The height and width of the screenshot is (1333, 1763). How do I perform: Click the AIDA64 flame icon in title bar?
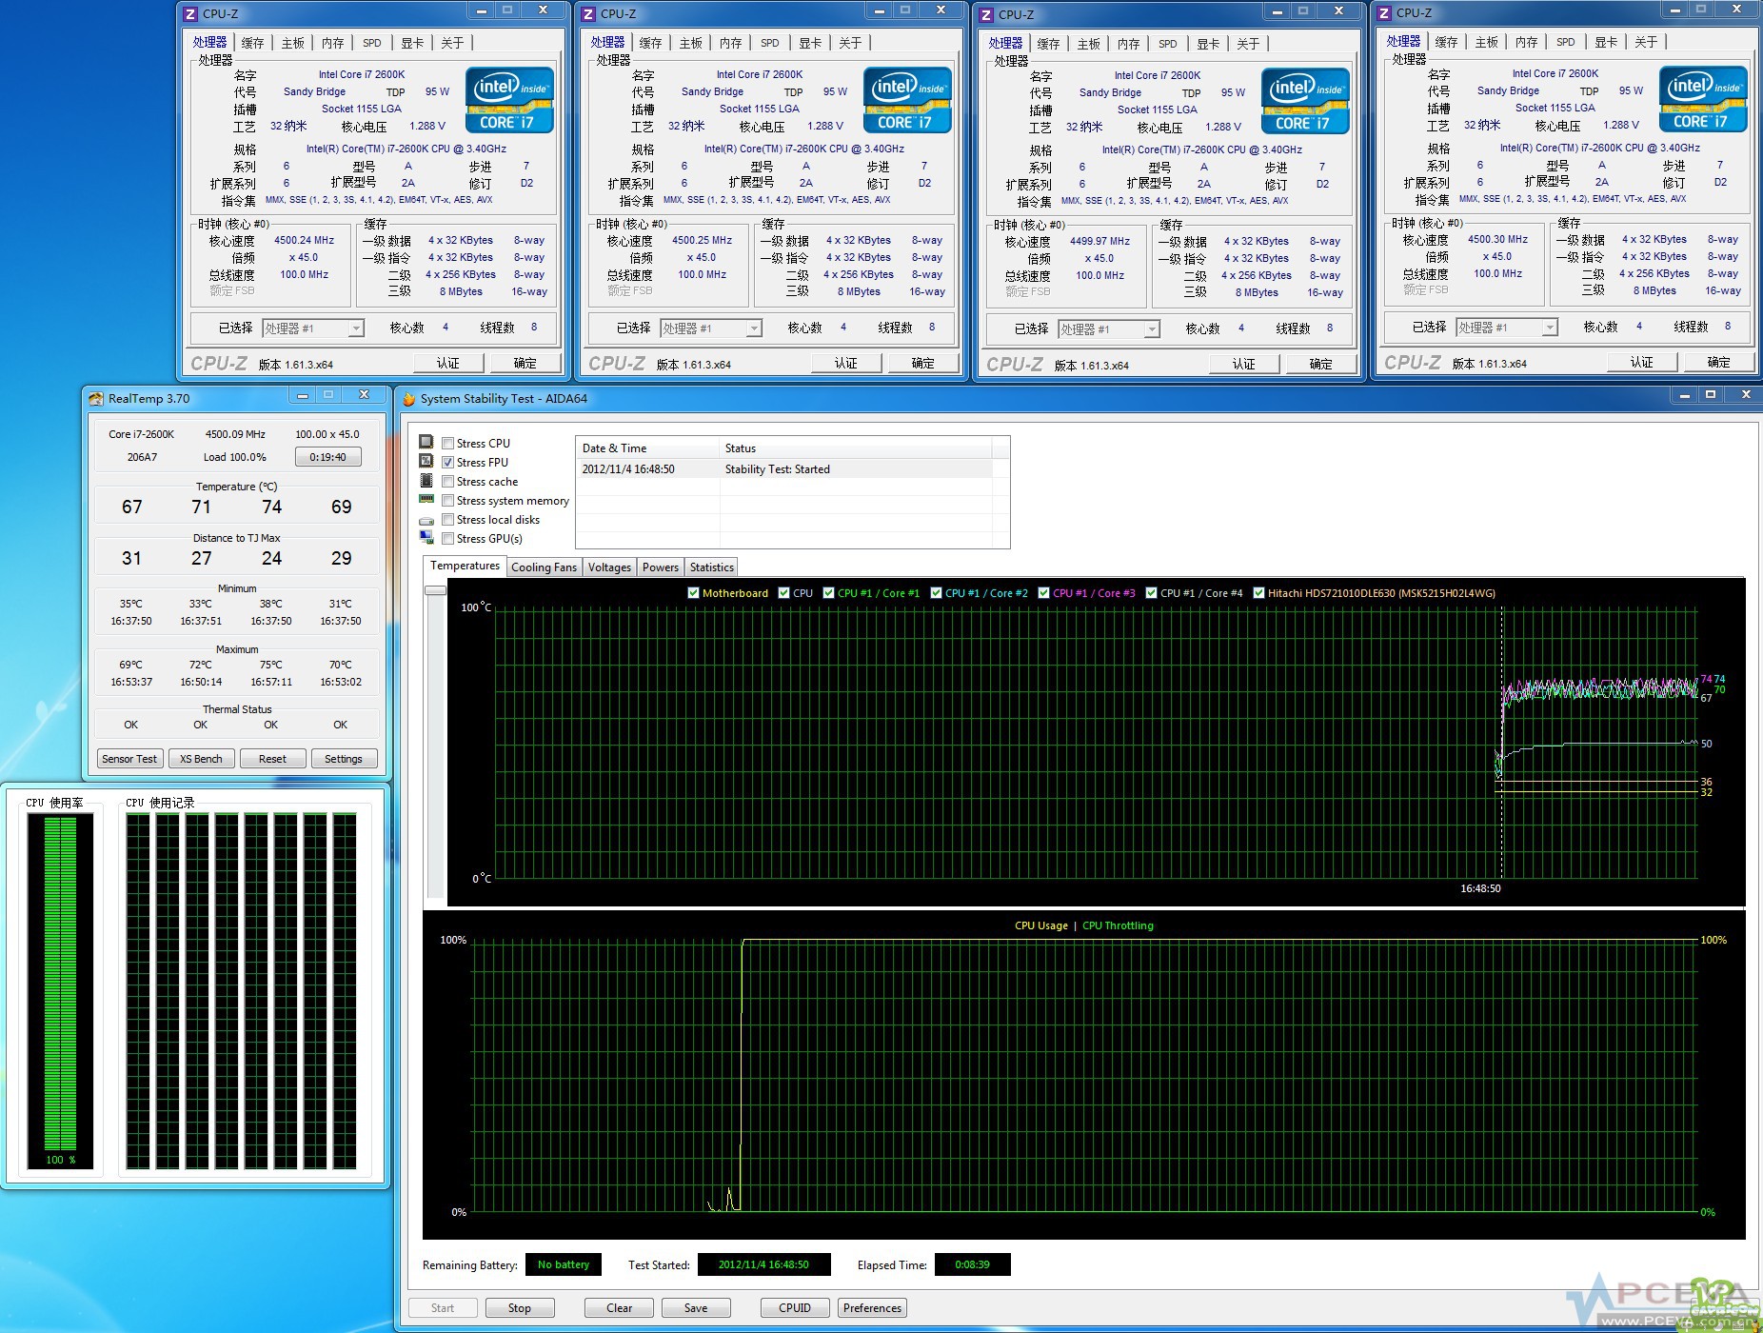(408, 399)
